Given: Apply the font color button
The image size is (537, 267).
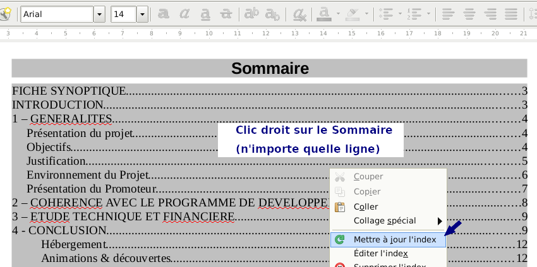Looking at the screenshot, I should pyautogui.click(x=324, y=14).
